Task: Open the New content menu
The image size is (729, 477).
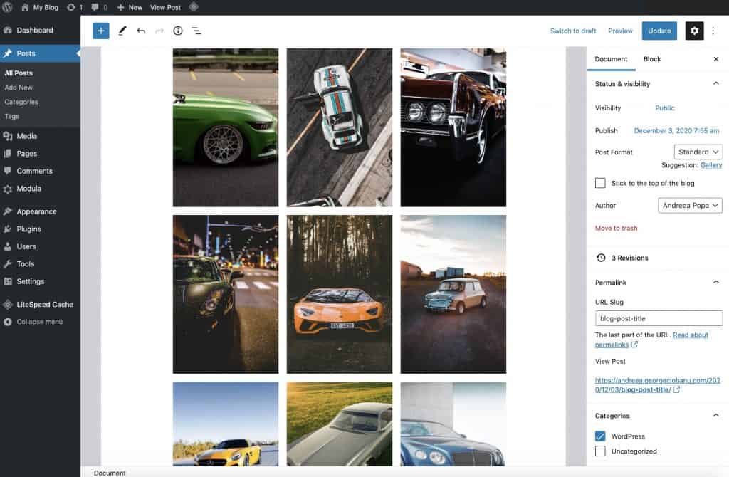Action: [x=130, y=7]
